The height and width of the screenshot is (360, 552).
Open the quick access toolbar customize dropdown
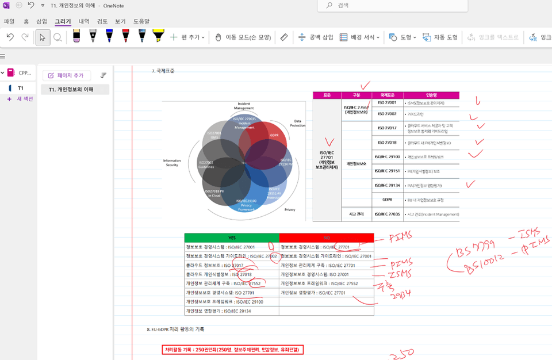43,6
